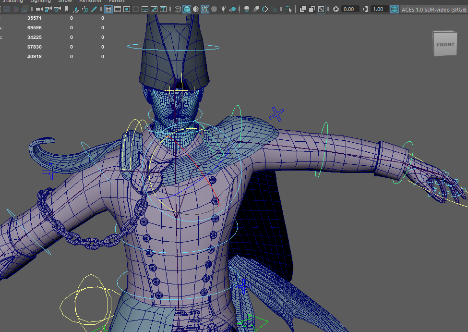This screenshot has height=332, width=468.
Task: Click the FRONT face of the view cube
Action: (445, 45)
